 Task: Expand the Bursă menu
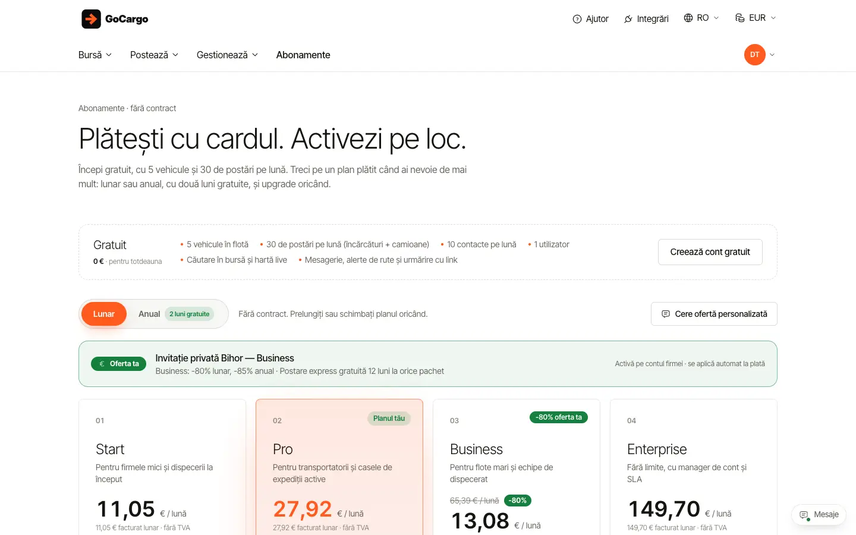95,55
